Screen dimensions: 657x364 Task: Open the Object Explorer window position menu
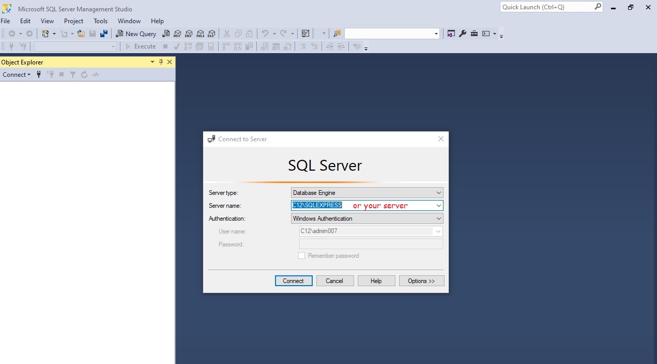tap(152, 62)
